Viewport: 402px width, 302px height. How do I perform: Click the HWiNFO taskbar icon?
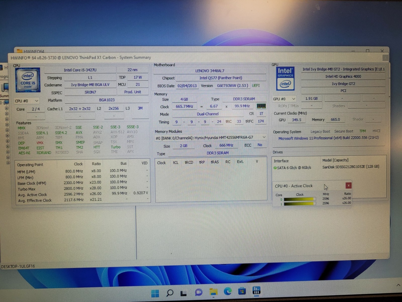[256, 290]
